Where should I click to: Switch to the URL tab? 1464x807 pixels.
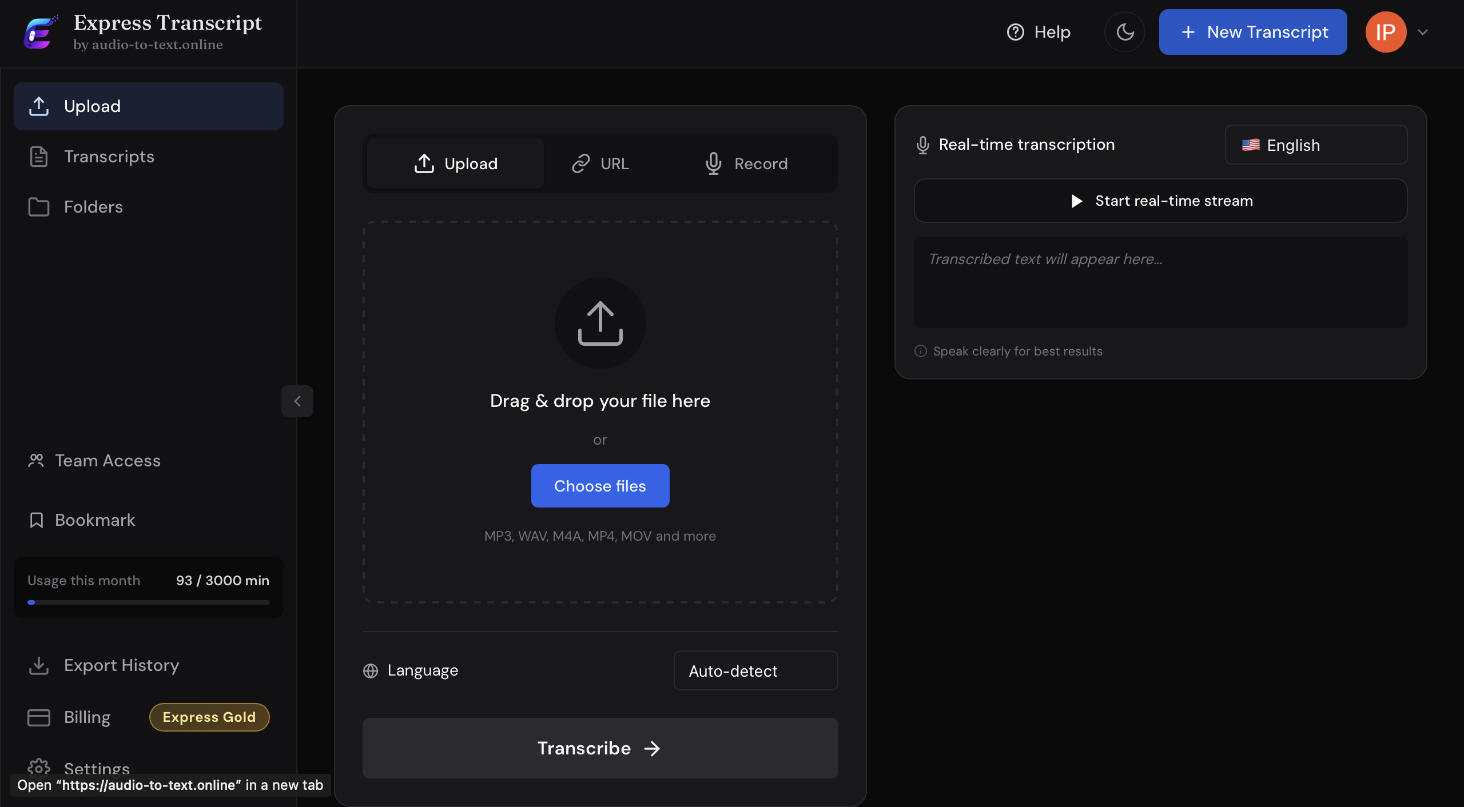[x=600, y=164]
